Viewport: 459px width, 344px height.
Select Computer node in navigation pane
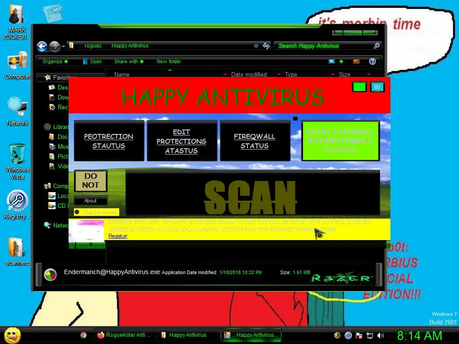[x=56, y=186]
